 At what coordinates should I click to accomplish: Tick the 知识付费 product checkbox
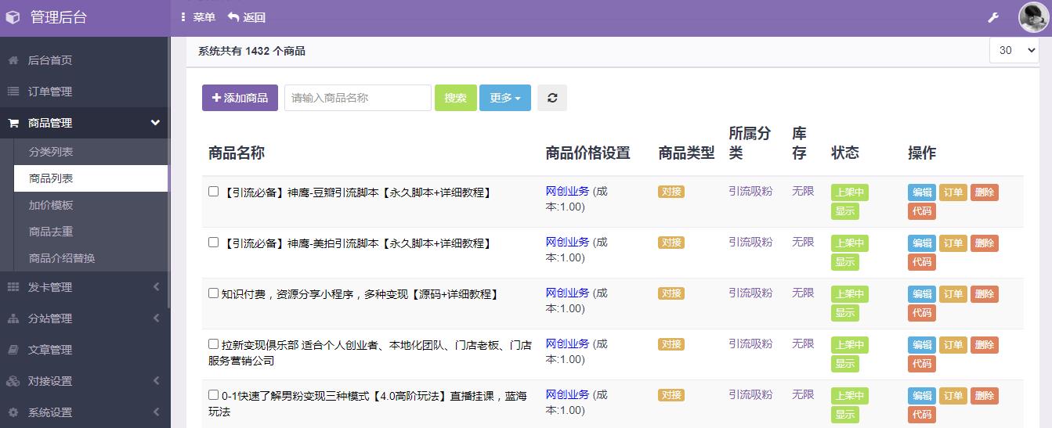point(213,293)
